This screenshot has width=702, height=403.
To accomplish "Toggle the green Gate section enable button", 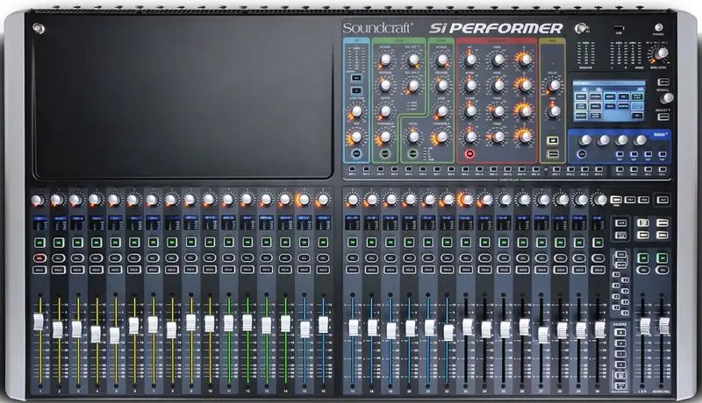I will pos(384,153).
